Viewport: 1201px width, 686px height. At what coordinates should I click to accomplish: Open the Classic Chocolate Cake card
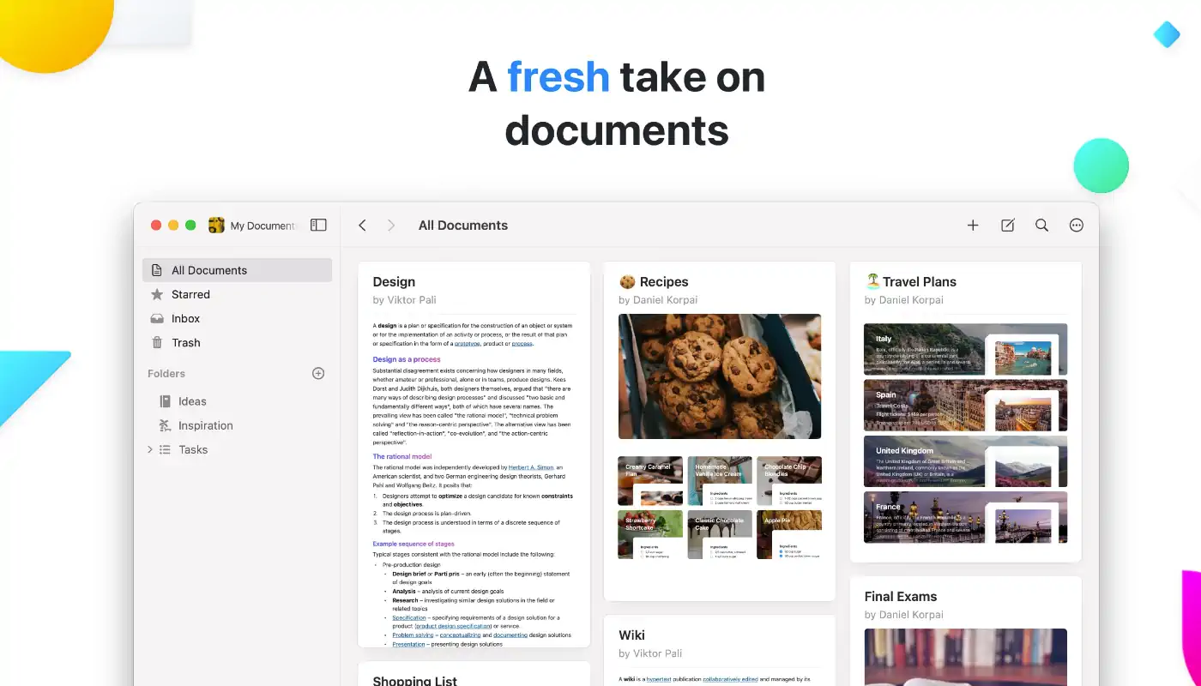720,534
